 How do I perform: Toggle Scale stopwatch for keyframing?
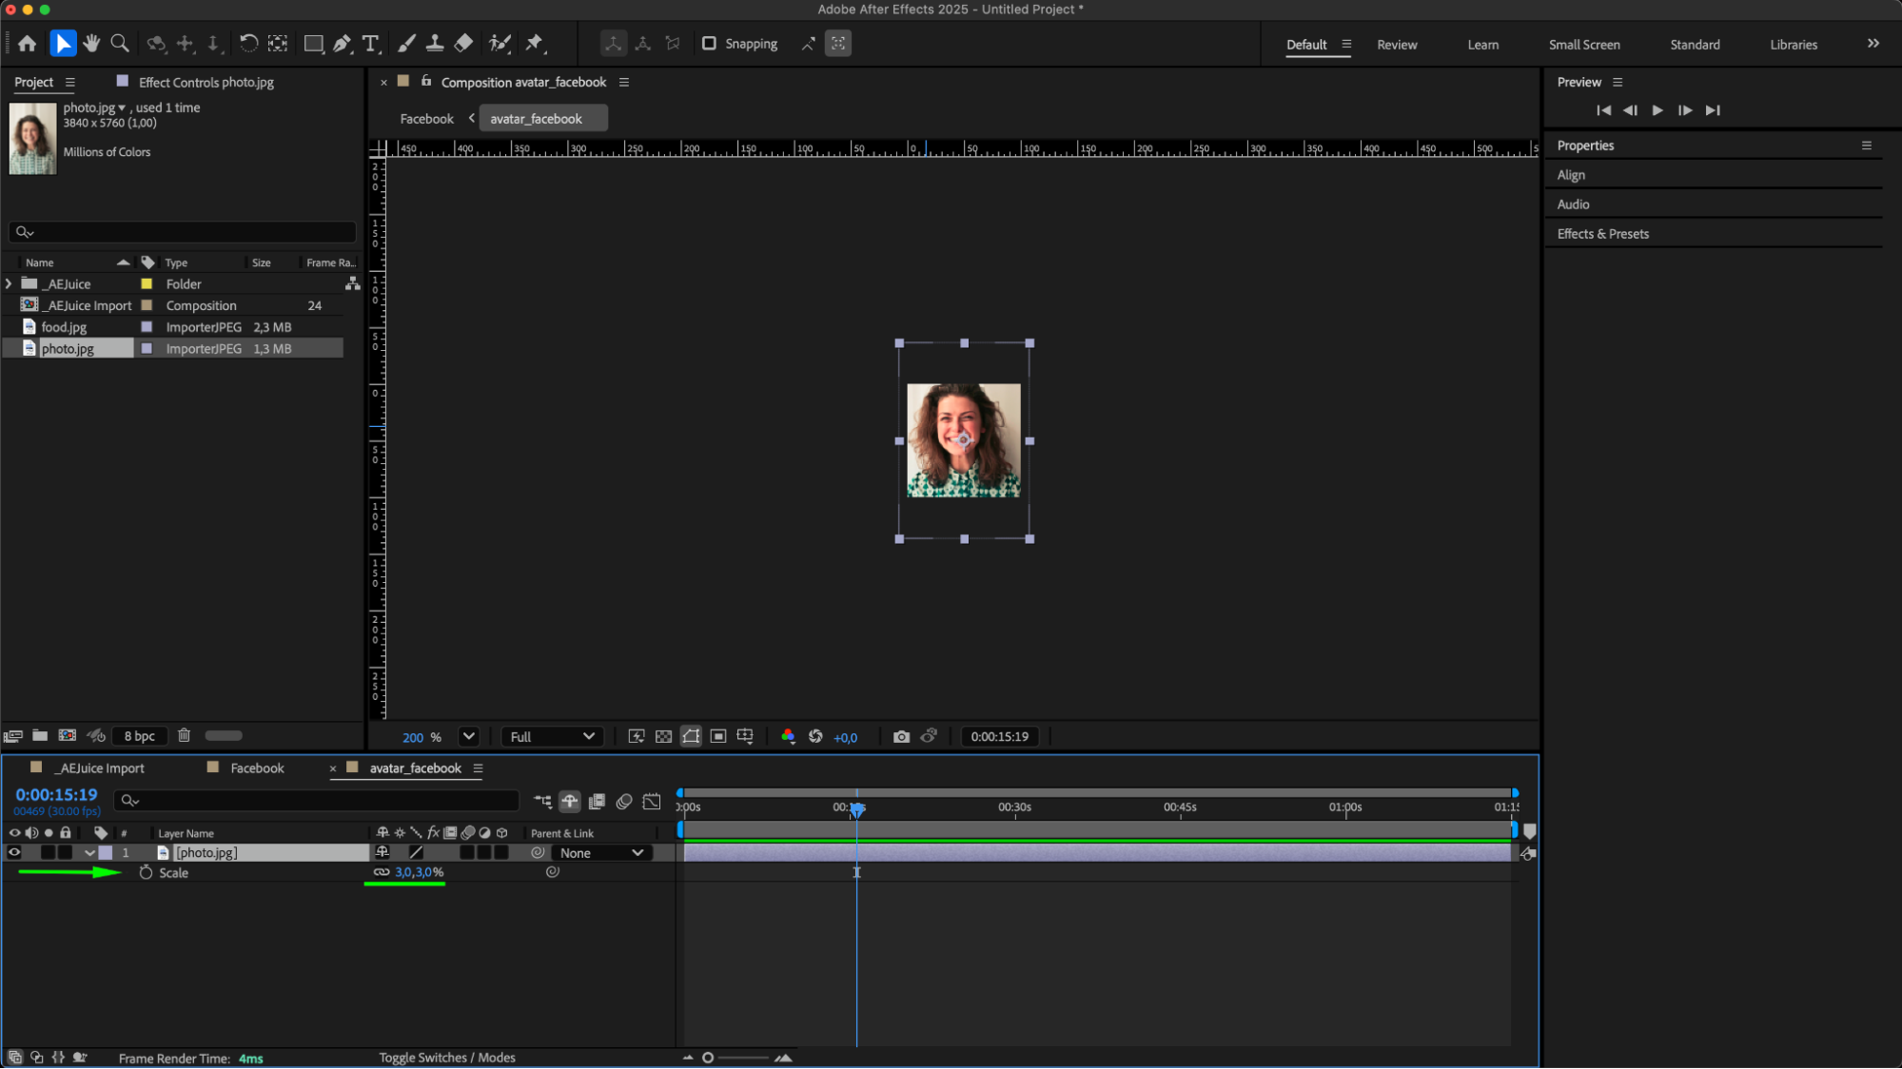146,872
